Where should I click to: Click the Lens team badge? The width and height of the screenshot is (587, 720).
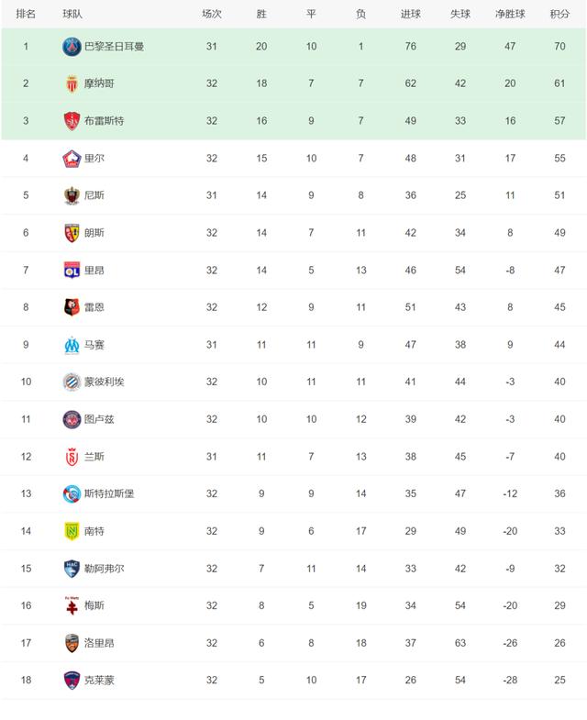(x=72, y=232)
